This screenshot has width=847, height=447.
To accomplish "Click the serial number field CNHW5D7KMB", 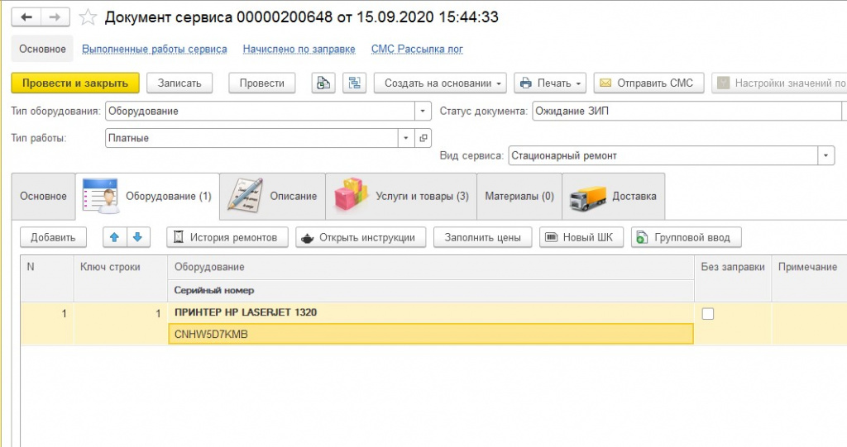I will pos(430,334).
